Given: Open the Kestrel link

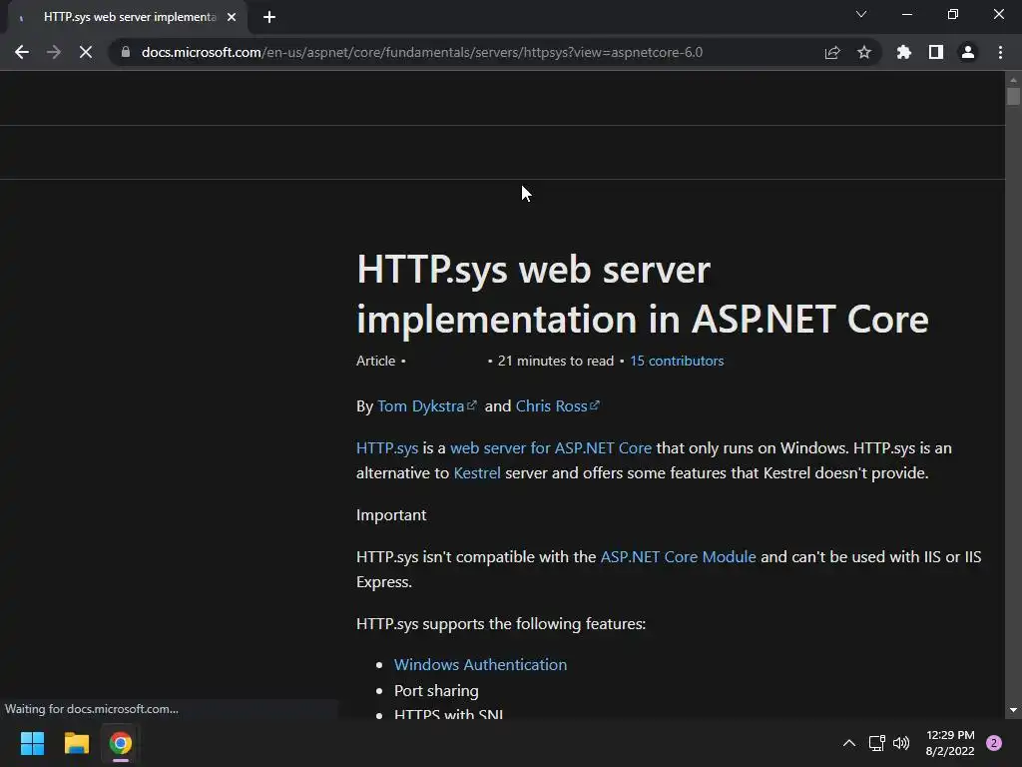Looking at the screenshot, I should click(x=477, y=472).
